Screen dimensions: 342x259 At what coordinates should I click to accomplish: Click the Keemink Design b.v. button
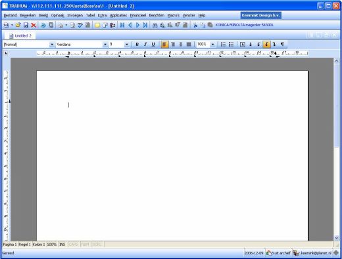pos(261,15)
